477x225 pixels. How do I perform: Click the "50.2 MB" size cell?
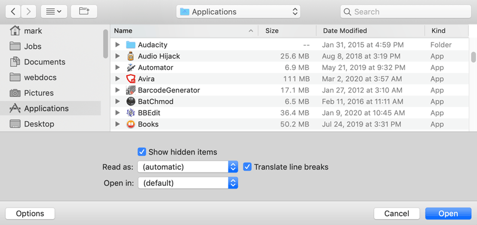(294, 124)
